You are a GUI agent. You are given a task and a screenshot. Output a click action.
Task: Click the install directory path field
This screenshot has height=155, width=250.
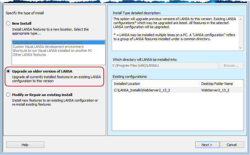click(165, 65)
